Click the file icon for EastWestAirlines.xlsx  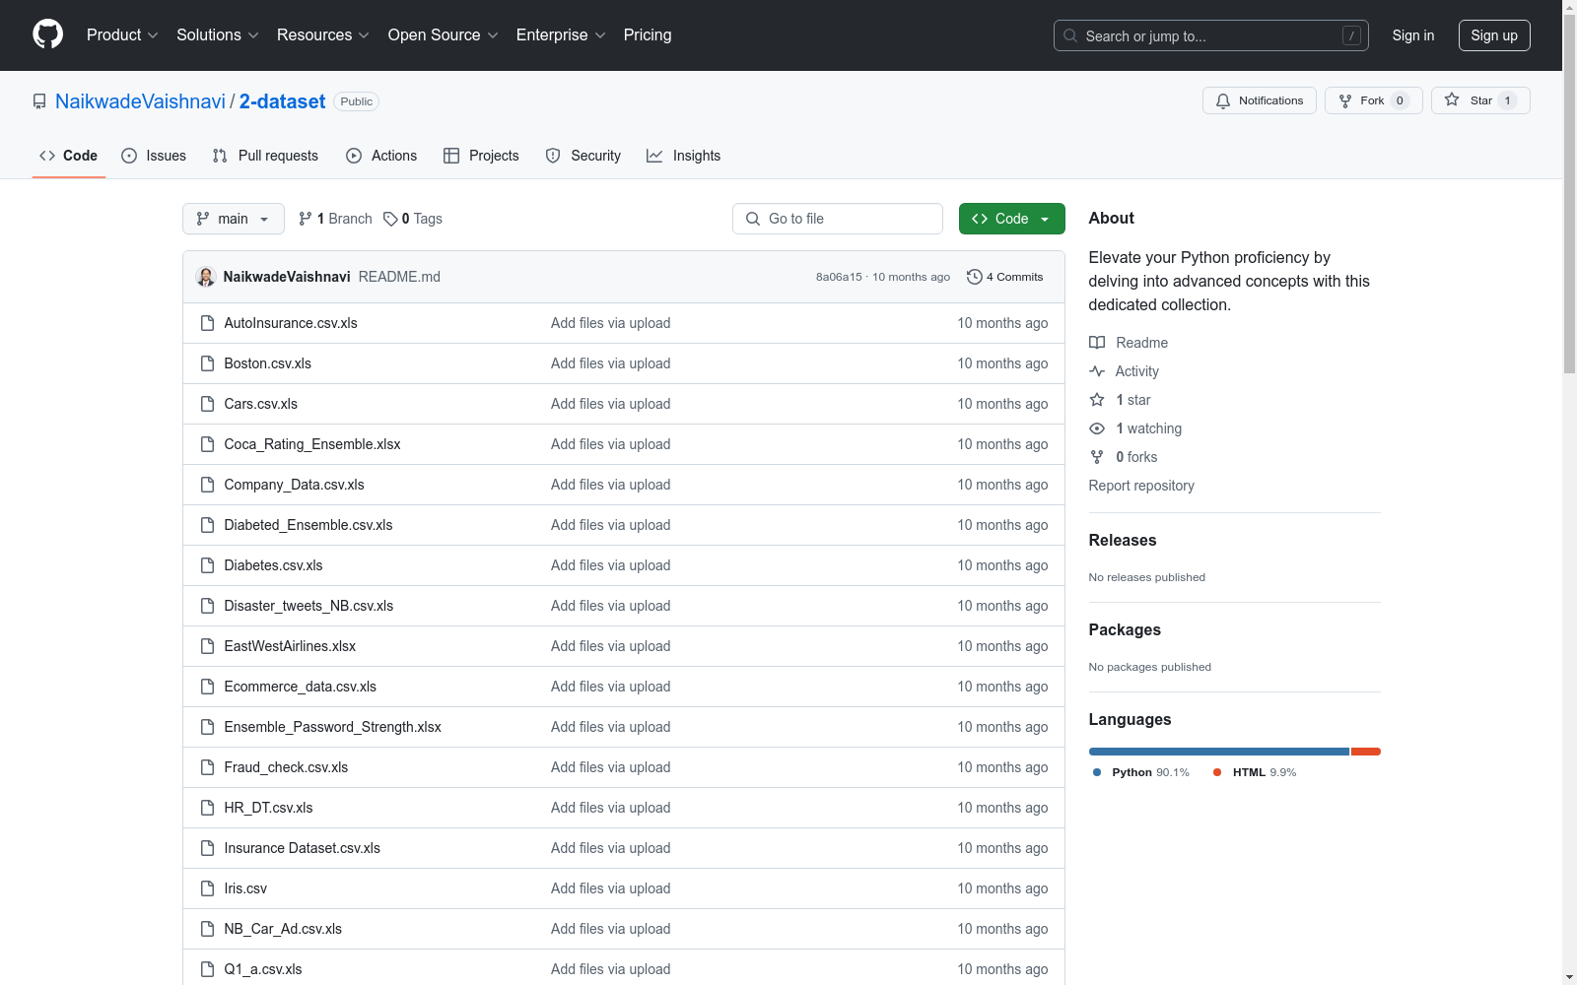207,646
